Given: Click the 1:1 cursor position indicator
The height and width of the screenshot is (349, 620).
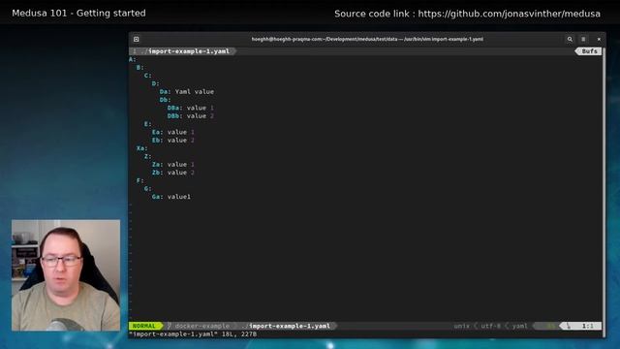Looking at the screenshot, I should (x=587, y=326).
